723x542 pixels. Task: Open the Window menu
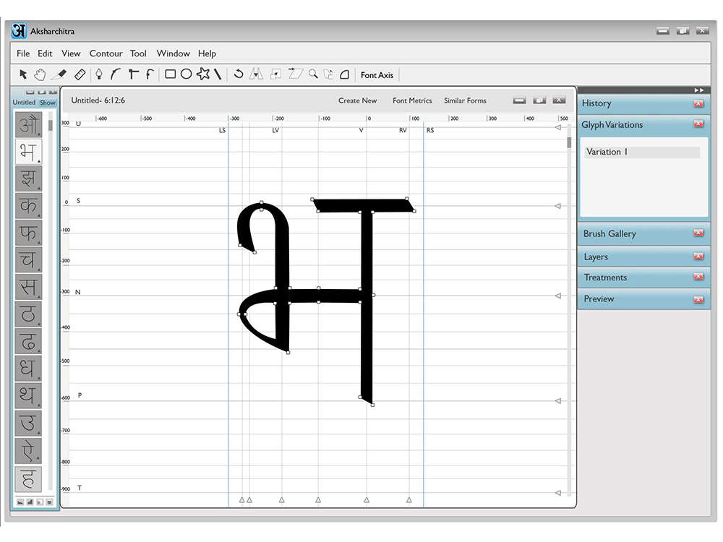[173, 53]
